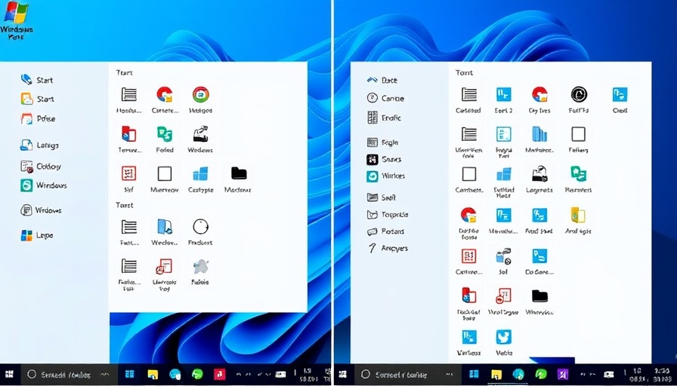Launch the Chrome-like 'Metgoe' tile in left menu

[201, 100]
